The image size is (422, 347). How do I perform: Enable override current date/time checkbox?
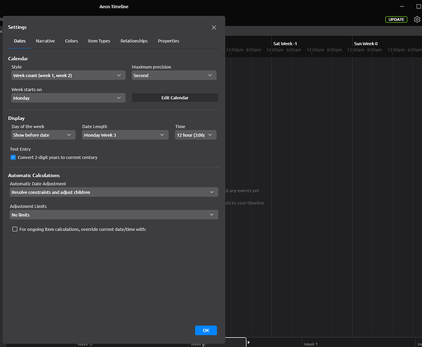15,229
